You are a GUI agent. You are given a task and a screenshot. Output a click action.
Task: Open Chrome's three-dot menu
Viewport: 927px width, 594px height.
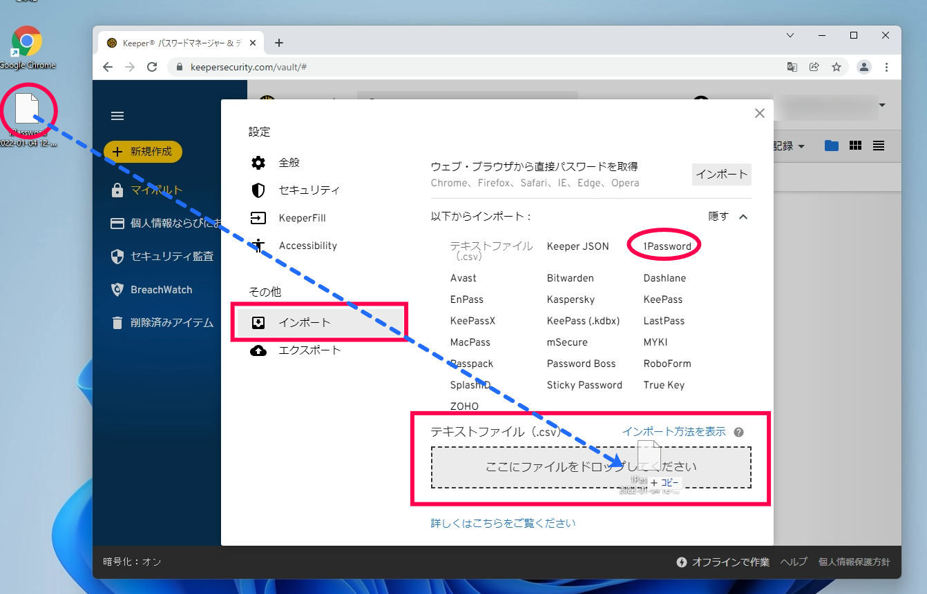[886, 67]
